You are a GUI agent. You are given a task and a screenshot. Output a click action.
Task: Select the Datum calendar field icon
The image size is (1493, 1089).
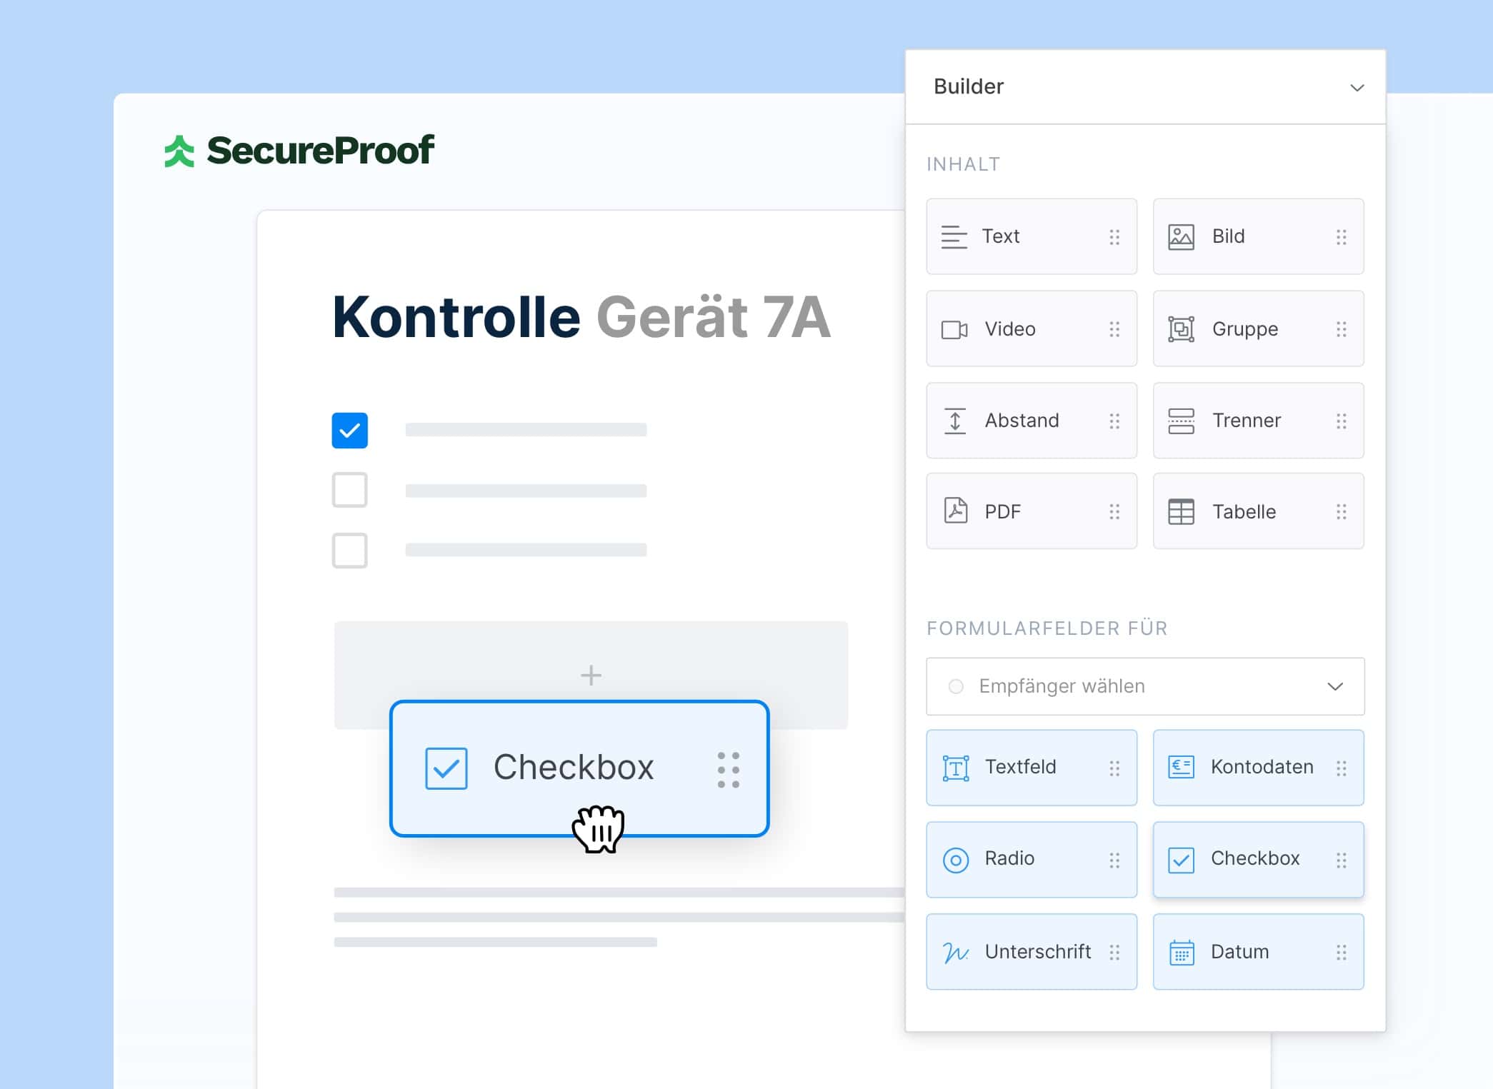(x=1182, y=951)
